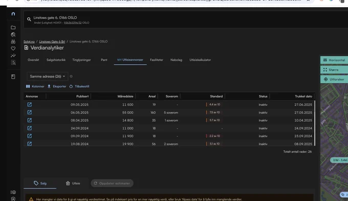Click Eksporter to export table
This screenshot has width=348, height=201.
(x=57, y=86)
